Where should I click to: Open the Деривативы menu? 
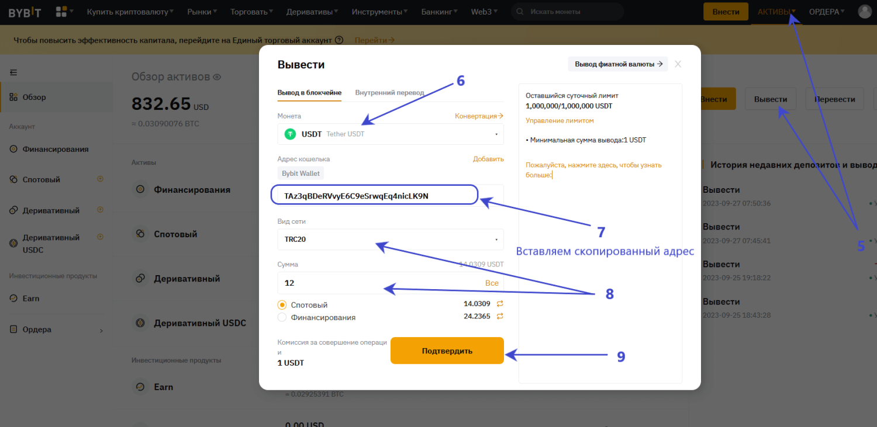(x=313, y=12)
